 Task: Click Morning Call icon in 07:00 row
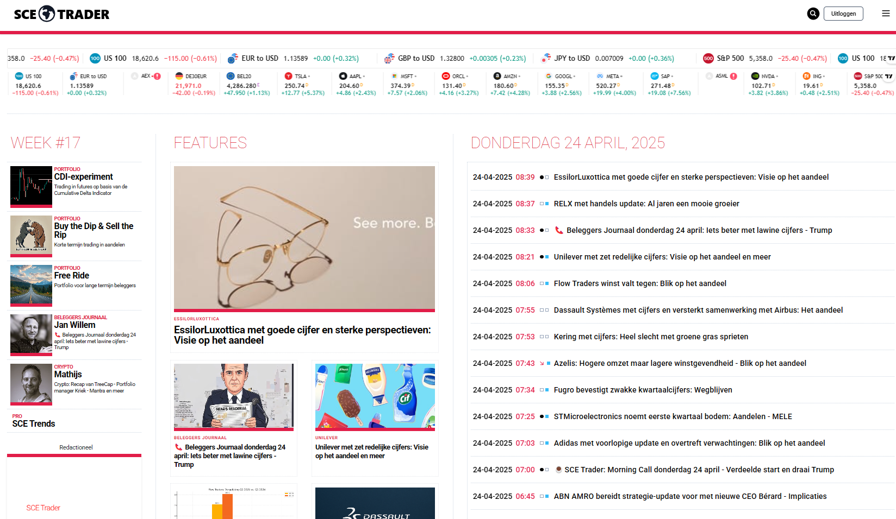click(558, 470)
